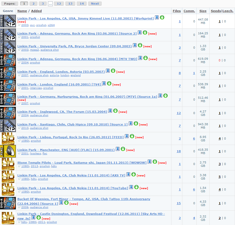Bookmark the Castle Donington Download Festival torrent
The image size is (235, 225).
pos(33,217)
